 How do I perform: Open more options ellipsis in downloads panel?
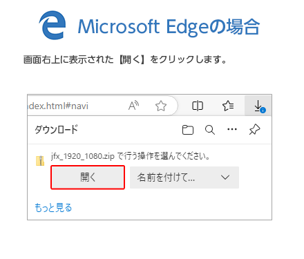[232, 129]
